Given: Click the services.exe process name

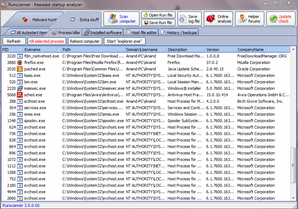Looking at the screenshot, I should [x=35, y=108].
